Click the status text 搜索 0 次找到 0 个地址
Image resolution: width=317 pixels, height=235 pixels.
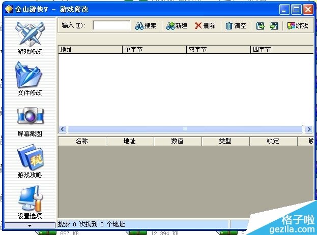click(x=92, y=224)
